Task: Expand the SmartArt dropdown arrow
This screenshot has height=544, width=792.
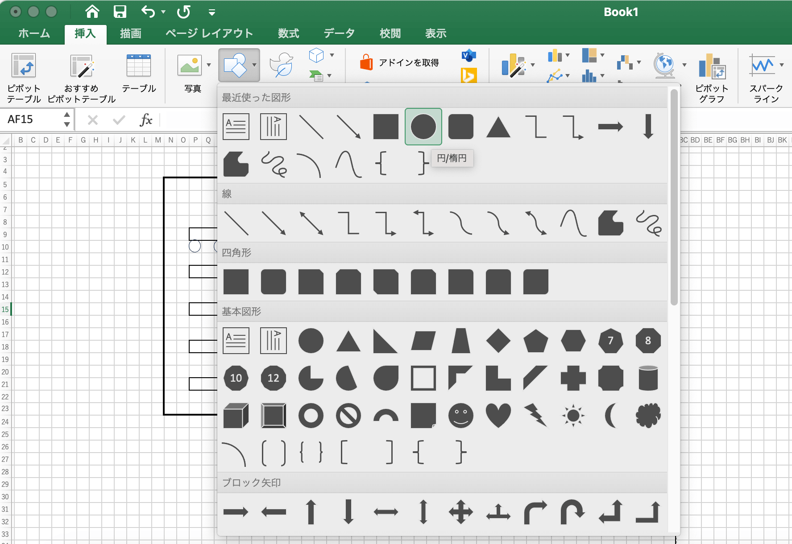Action: (x=330, y=75)
